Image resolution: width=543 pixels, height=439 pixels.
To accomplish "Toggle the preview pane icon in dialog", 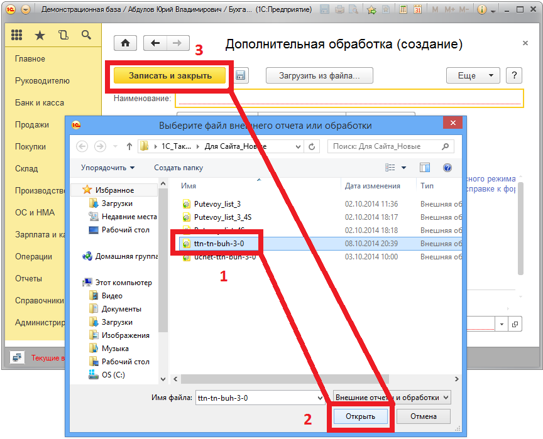I will point(425,168).
